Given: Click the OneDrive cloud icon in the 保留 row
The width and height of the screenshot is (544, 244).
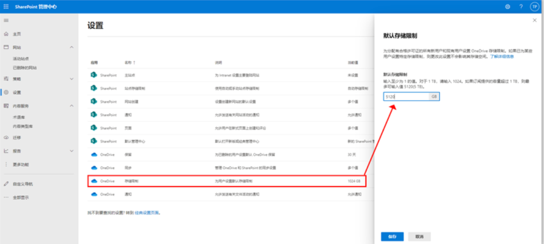Looking at the screenshot, I should [94, 154].
